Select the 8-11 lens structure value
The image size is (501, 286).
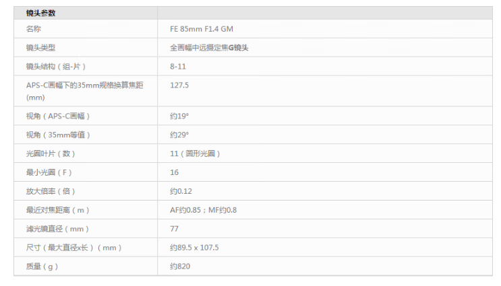[x=178, y=67]
